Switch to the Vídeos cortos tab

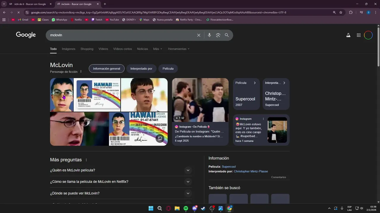[123, 49]
